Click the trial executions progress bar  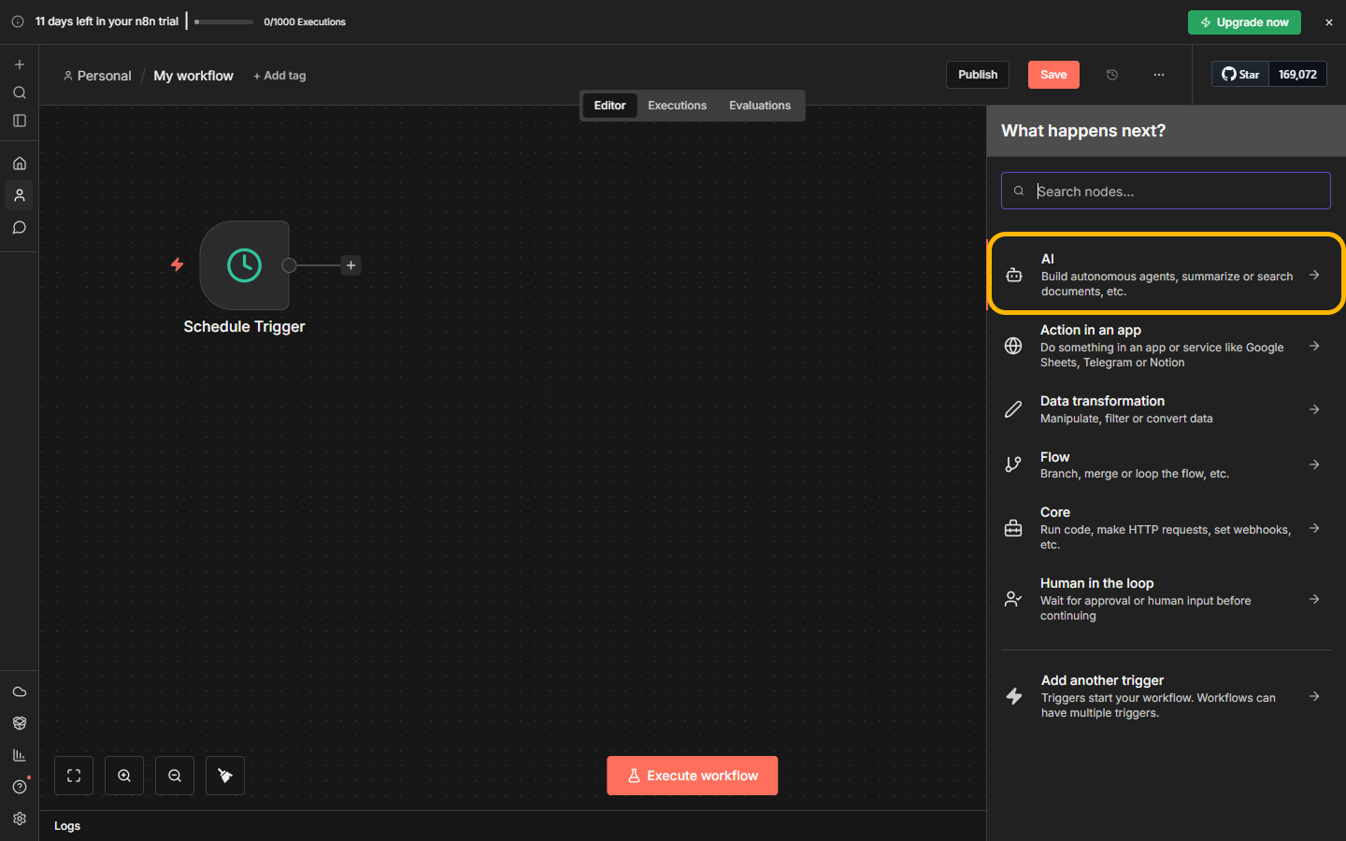point(224,21)
